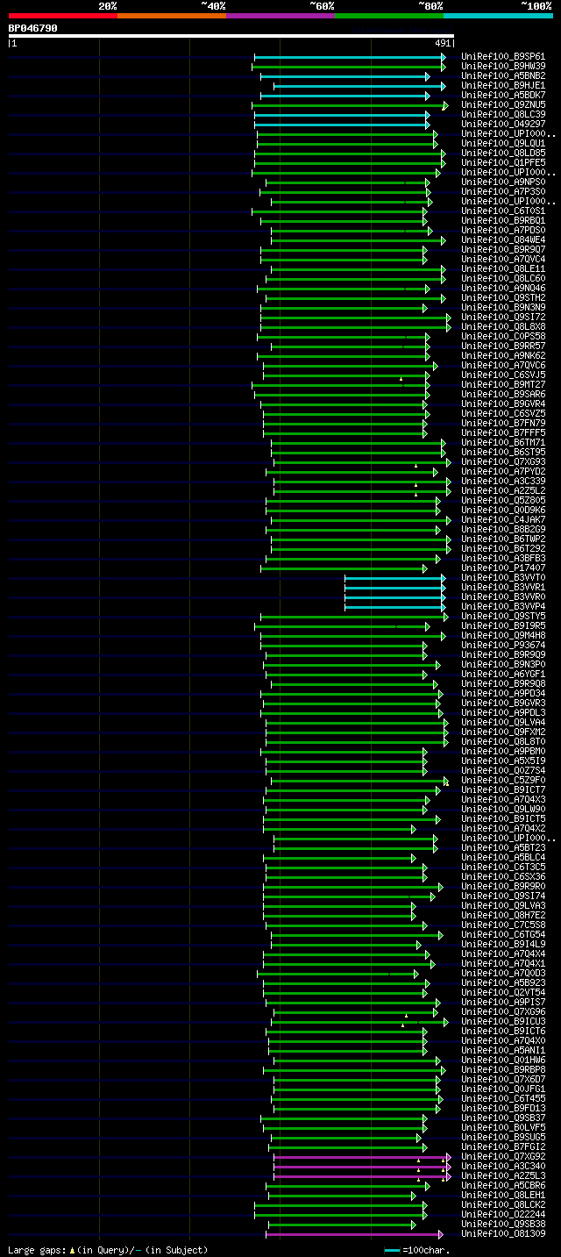
Task: Select the label UniRef100_C6T455
Action: pyautogui.click(x=503, y=1099)
